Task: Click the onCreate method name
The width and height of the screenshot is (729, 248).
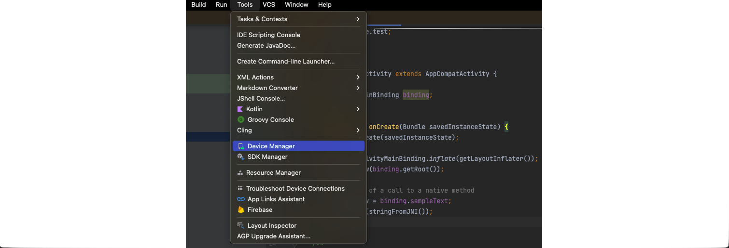Action: click(384, 127)
